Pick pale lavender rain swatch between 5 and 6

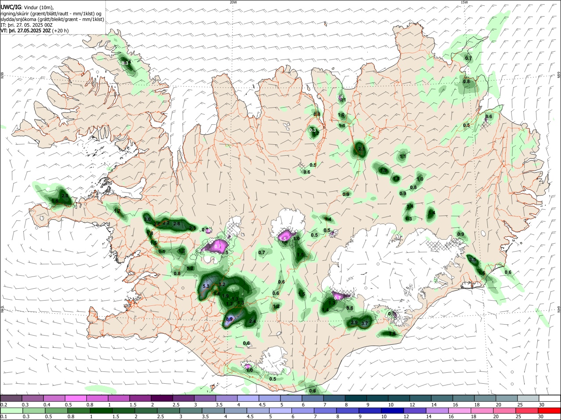(280, 410)
